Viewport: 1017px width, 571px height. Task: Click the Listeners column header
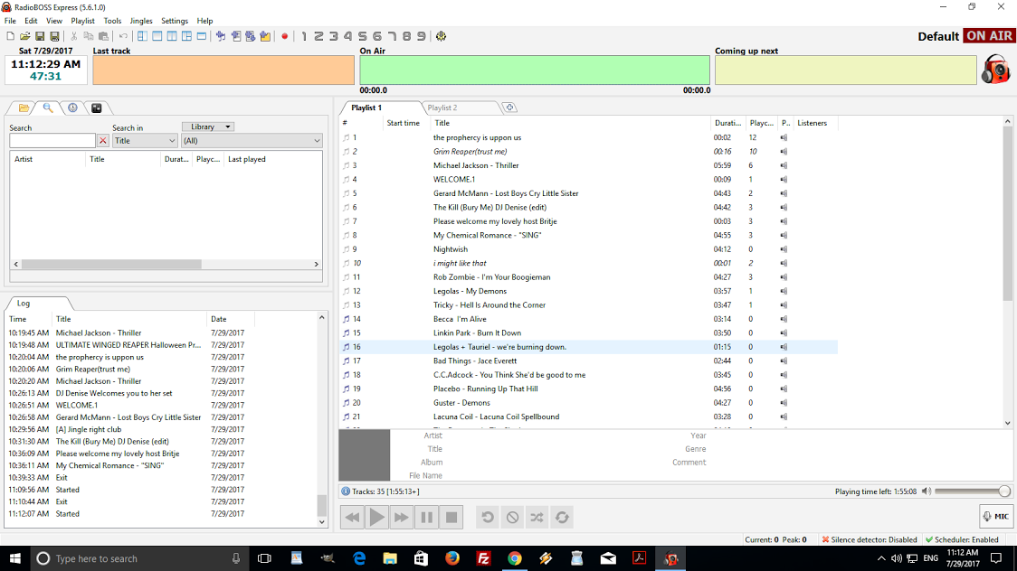[x=815, y=123]
